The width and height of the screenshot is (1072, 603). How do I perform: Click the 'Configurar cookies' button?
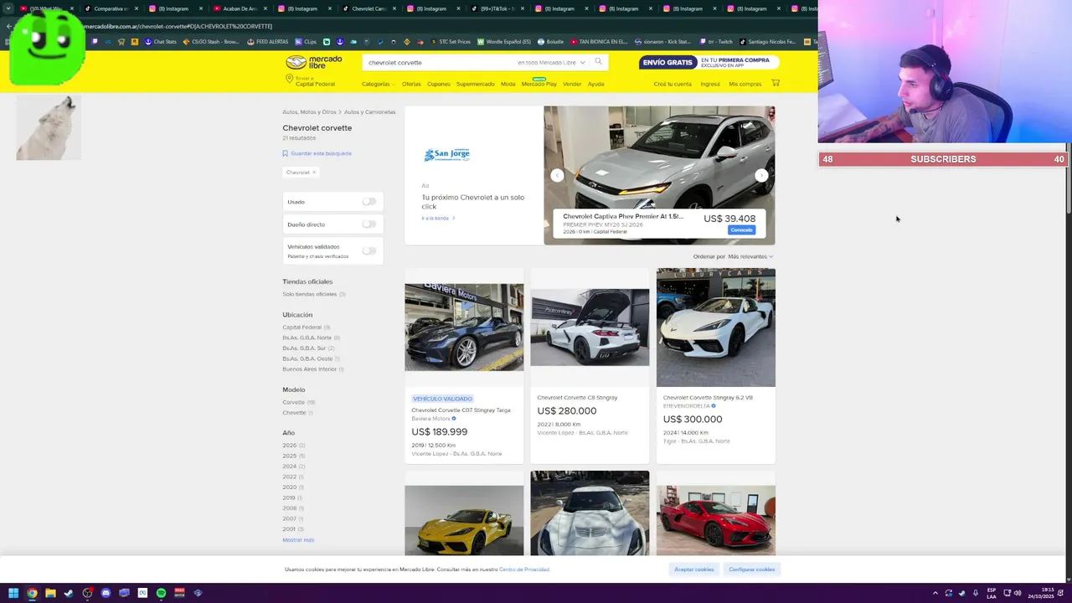(x=752, y=569)
